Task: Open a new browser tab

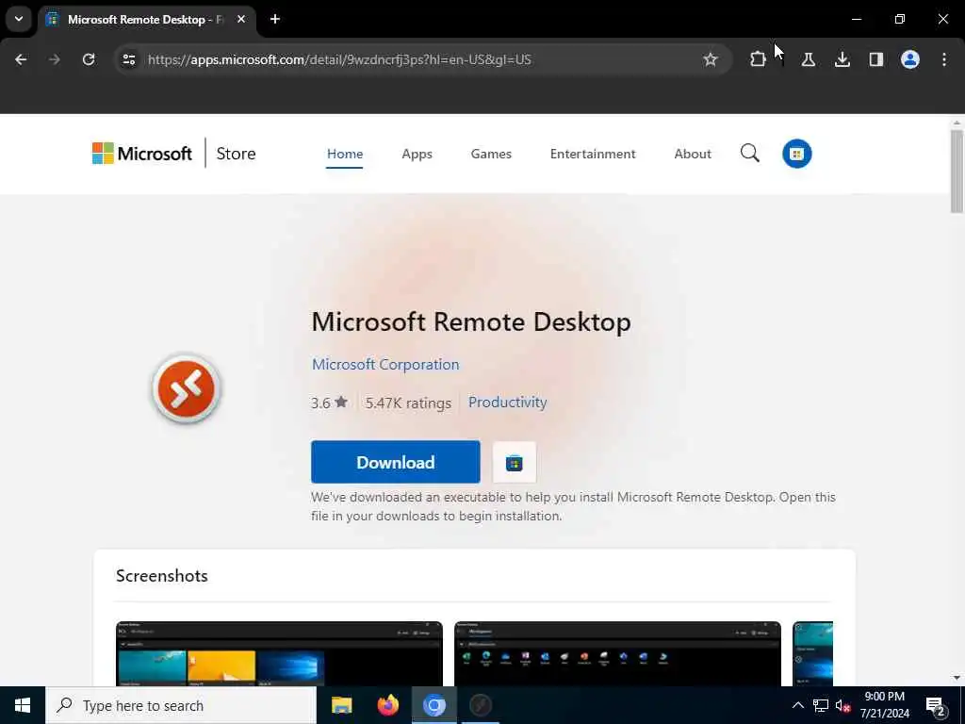Action: click(275, 19)
